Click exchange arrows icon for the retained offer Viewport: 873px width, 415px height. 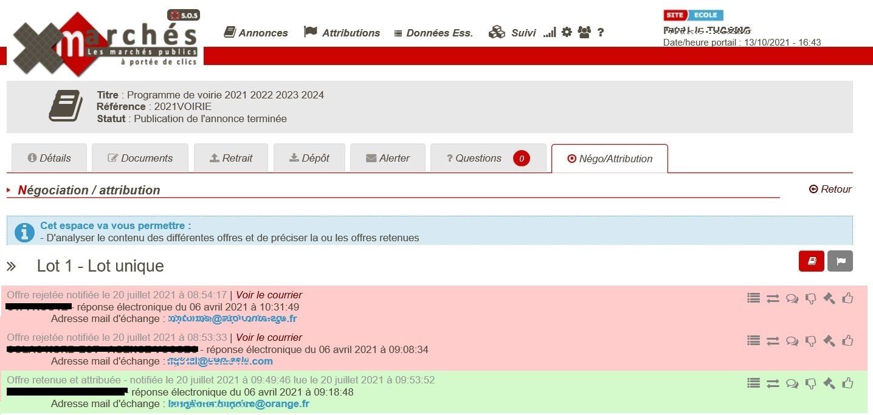pyautogui.click(x=773, y=383)
